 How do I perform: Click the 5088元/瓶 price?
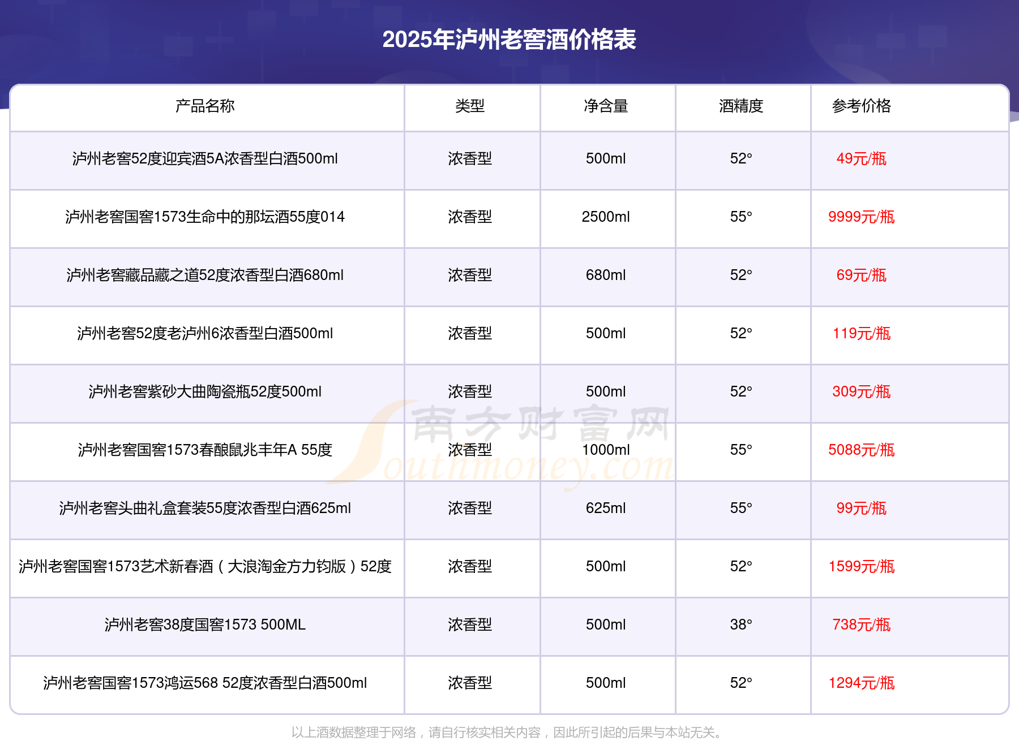click(x=861, y=450)
